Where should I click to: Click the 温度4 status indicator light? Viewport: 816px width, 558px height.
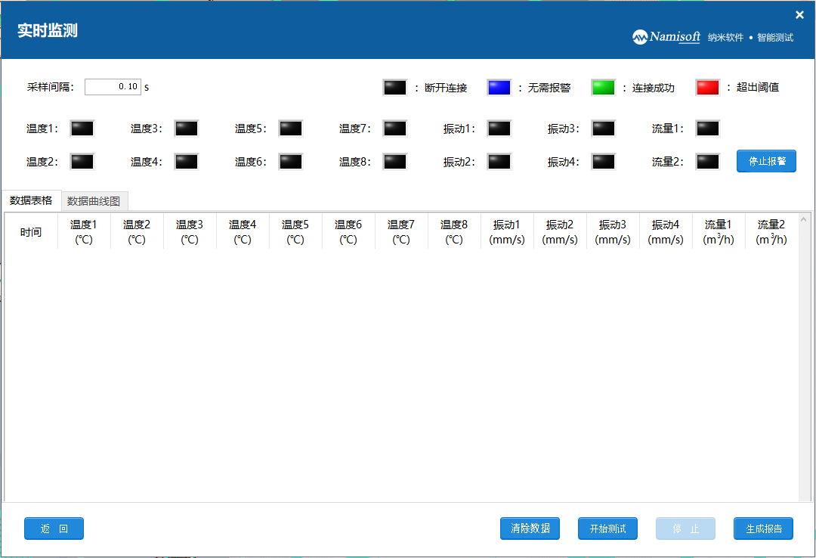(x=186, y=162)
